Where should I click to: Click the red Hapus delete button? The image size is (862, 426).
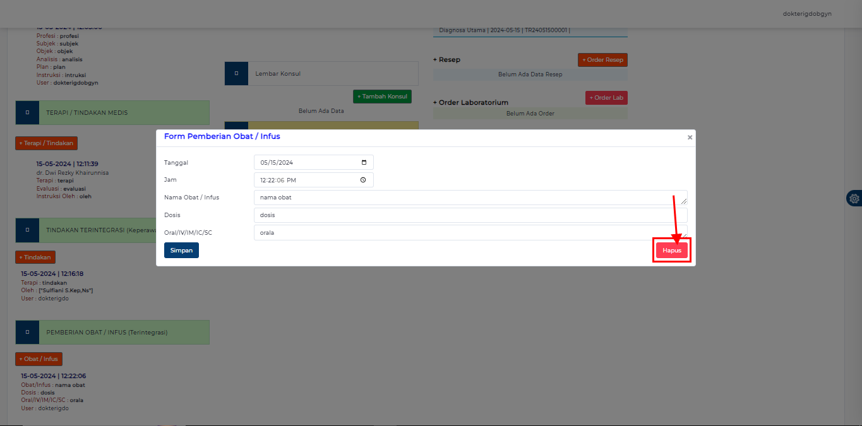click(x=671, y=250)
